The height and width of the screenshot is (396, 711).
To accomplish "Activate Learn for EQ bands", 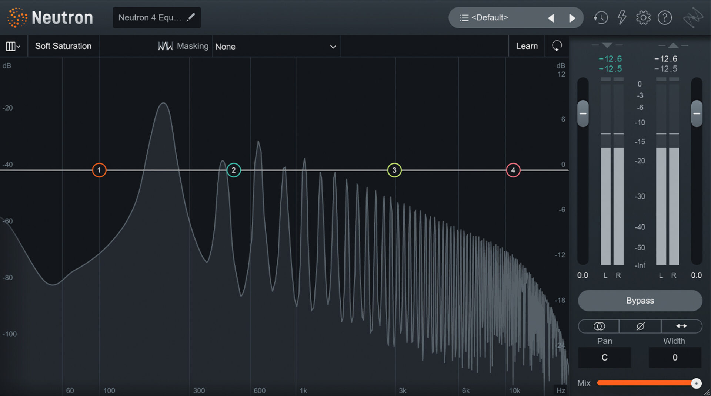I will coord(527,46).
